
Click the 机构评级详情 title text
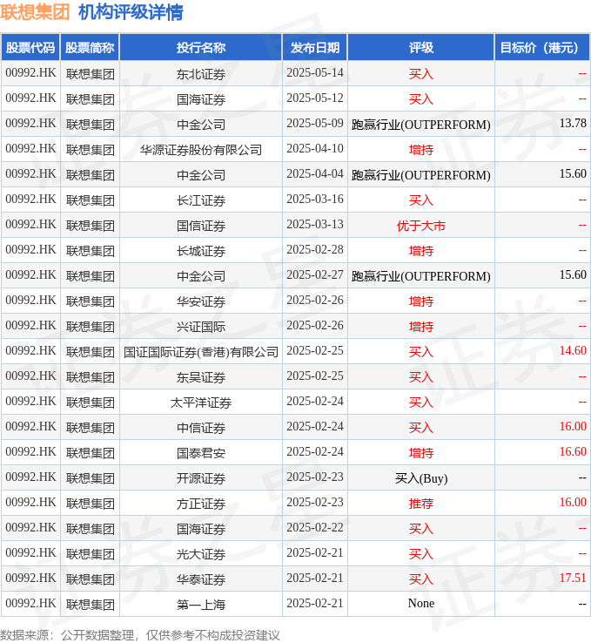[x=131, y=12]
